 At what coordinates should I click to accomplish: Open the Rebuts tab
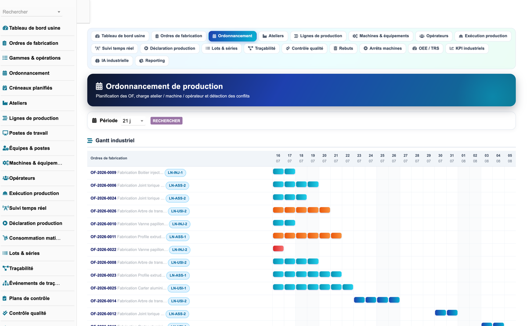[343, 48]
